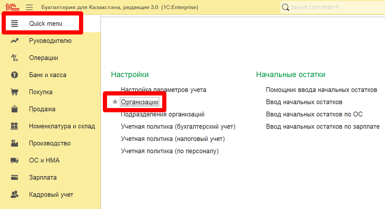The image size is (385, 209).
Task: Focus the Search Ctrl+Shift+F field
Action: [333, 7]
